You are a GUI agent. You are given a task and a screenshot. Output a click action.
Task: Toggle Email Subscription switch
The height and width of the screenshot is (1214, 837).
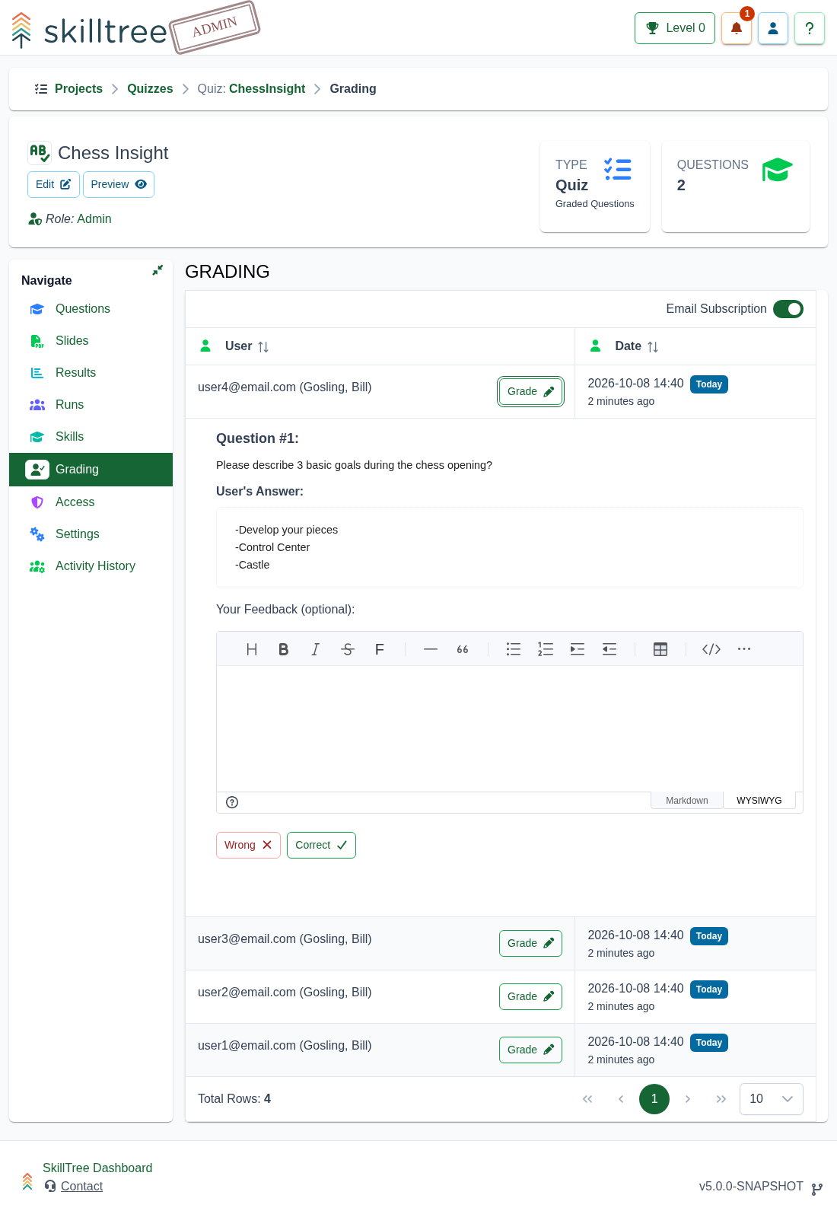pos(788,309)
